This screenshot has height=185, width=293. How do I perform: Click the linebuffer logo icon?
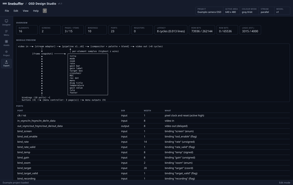tap(5, 4)
